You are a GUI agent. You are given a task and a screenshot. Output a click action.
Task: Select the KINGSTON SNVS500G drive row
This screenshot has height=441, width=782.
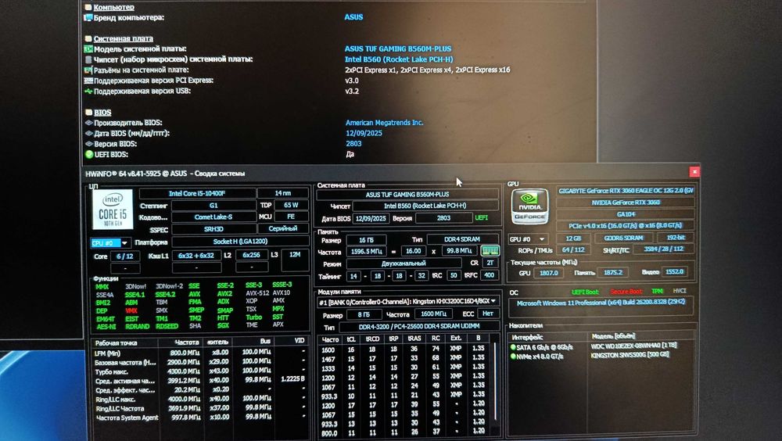(601, 356)
